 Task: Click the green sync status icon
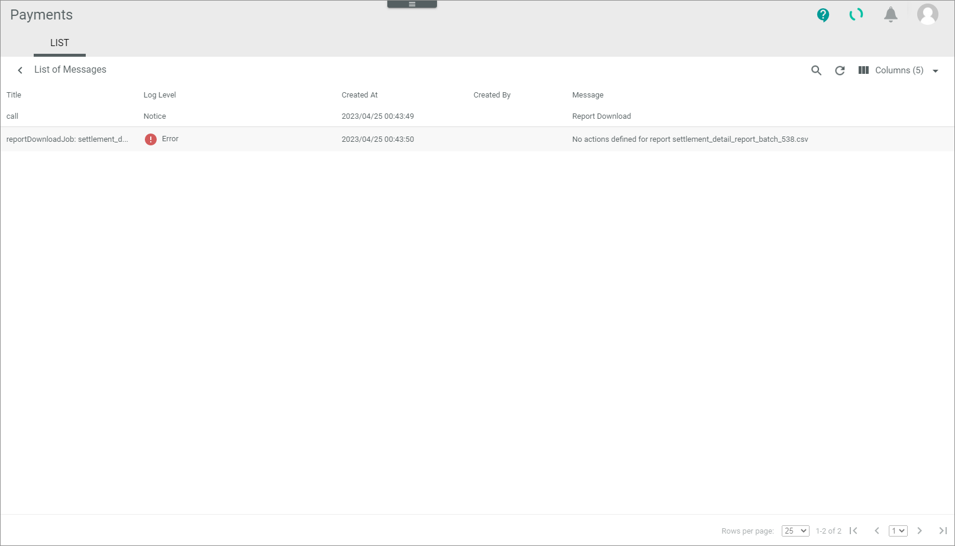856,15
